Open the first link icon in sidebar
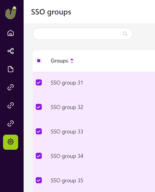 click(x=11, y=87)
